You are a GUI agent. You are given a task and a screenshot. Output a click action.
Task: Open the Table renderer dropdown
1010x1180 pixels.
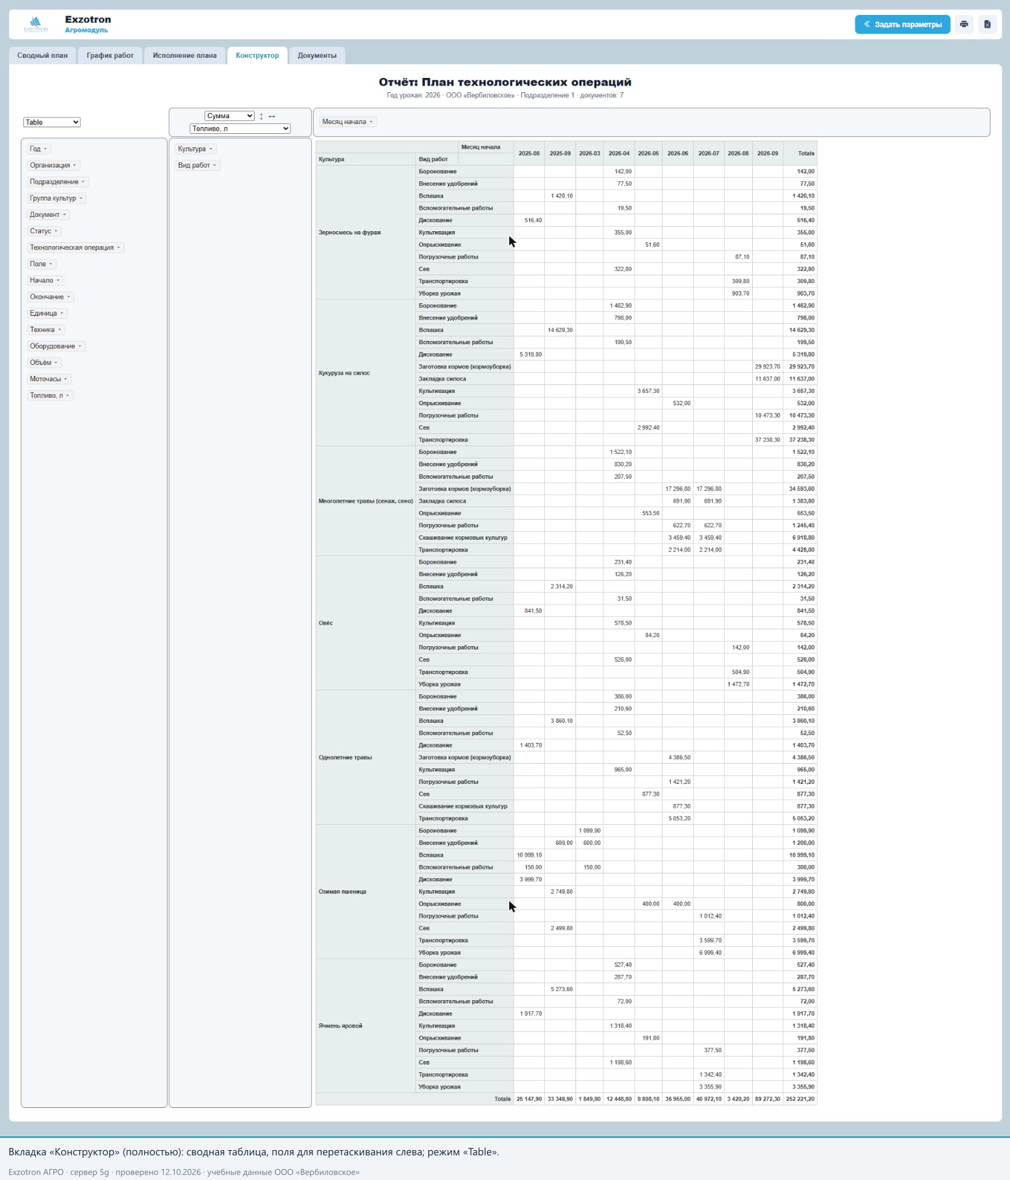tap(52, 122)
